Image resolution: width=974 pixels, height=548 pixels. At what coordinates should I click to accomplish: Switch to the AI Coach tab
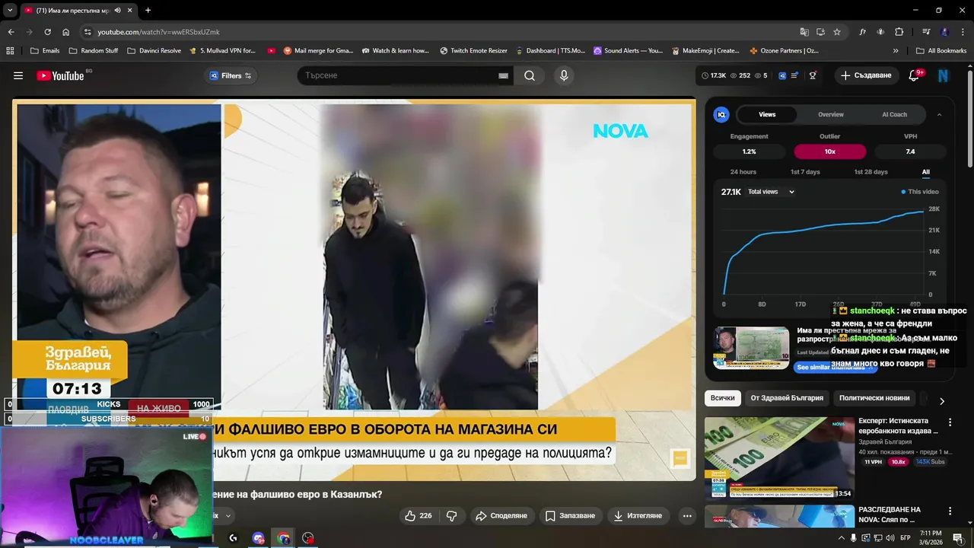(894, 114)
